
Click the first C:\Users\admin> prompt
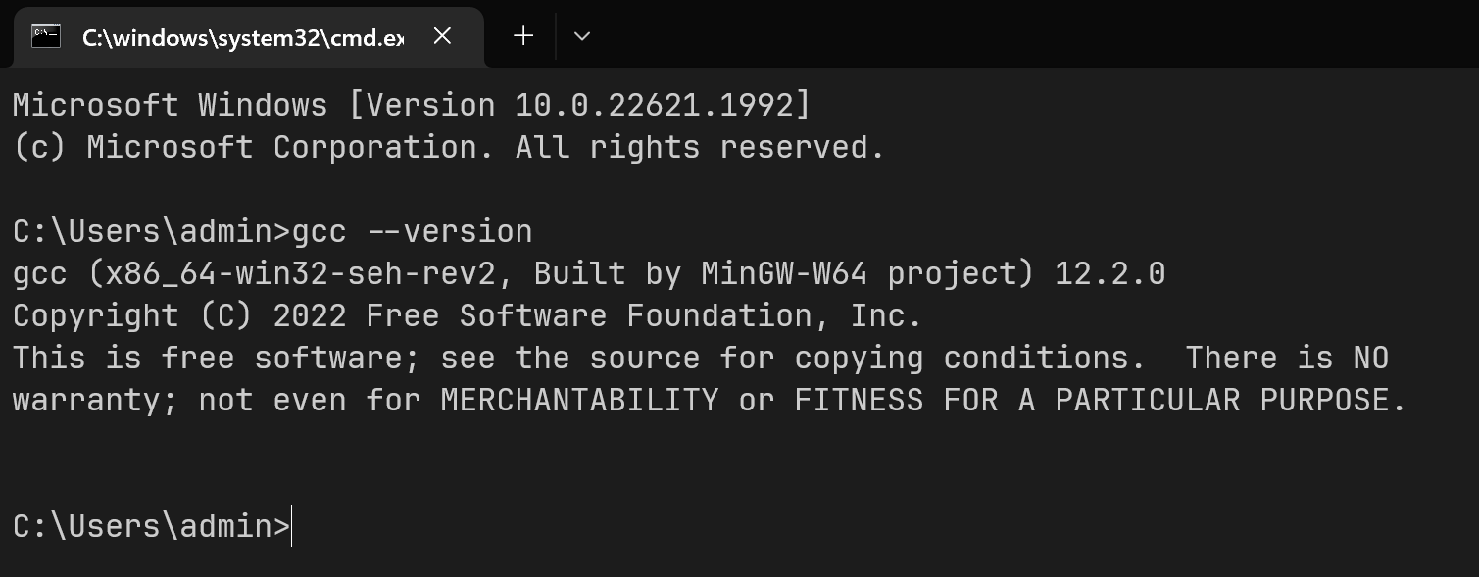click(152, 231)
